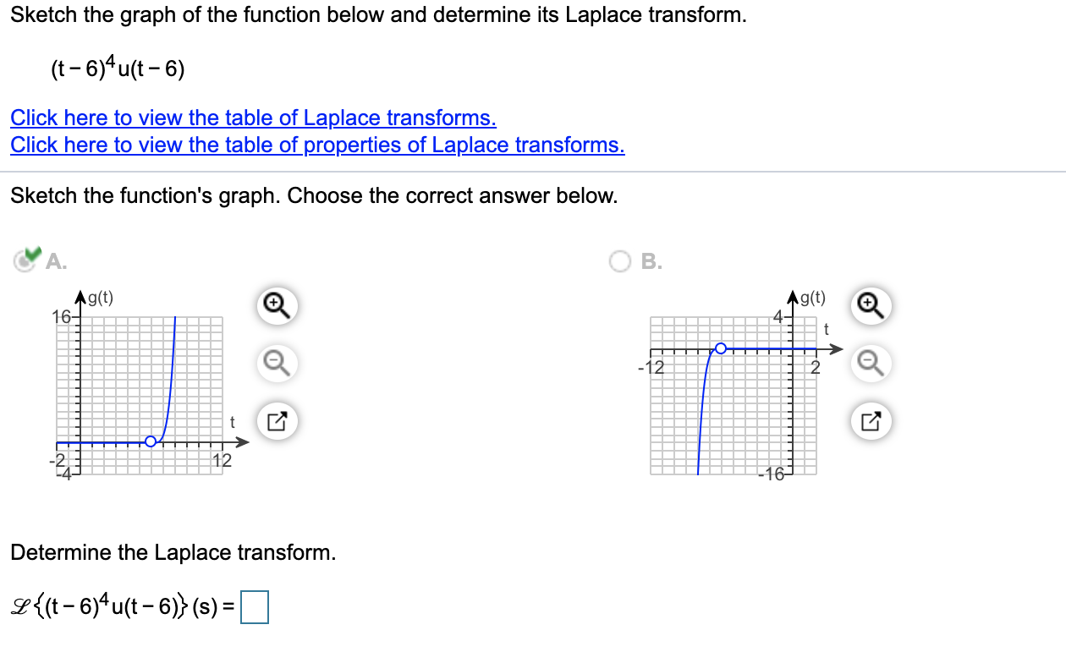Click the magnifier with plus near option B
Screen dimensions: 1066x663
point(870,306)
